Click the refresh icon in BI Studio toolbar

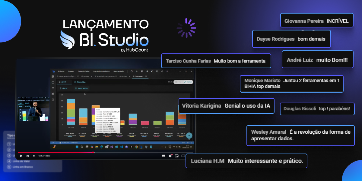point(162,71)
